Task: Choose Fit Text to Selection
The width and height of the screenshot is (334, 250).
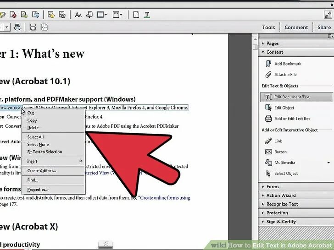Action: pos(54,152)
